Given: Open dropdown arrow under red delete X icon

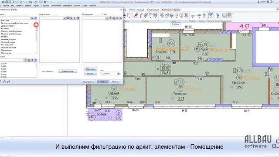Looking at the screenshot, I should (186, 18).
